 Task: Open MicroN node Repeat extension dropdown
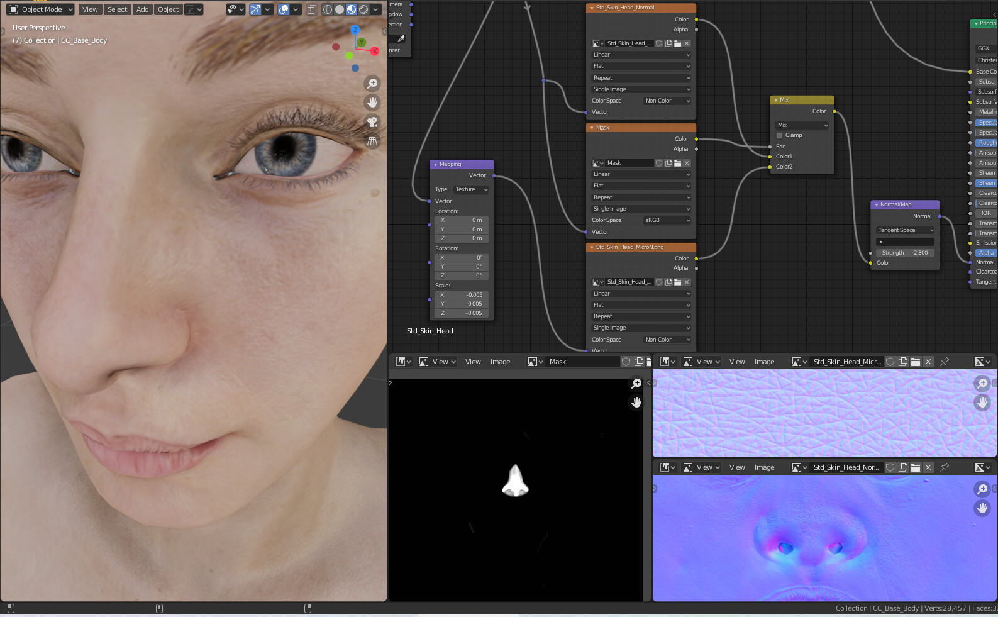click(x=641, y=316)
